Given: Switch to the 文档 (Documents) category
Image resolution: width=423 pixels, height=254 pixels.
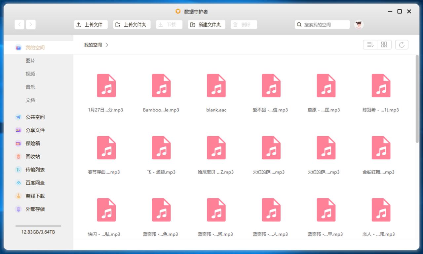Looking at the screenshot, I should (x=30, y=100).
